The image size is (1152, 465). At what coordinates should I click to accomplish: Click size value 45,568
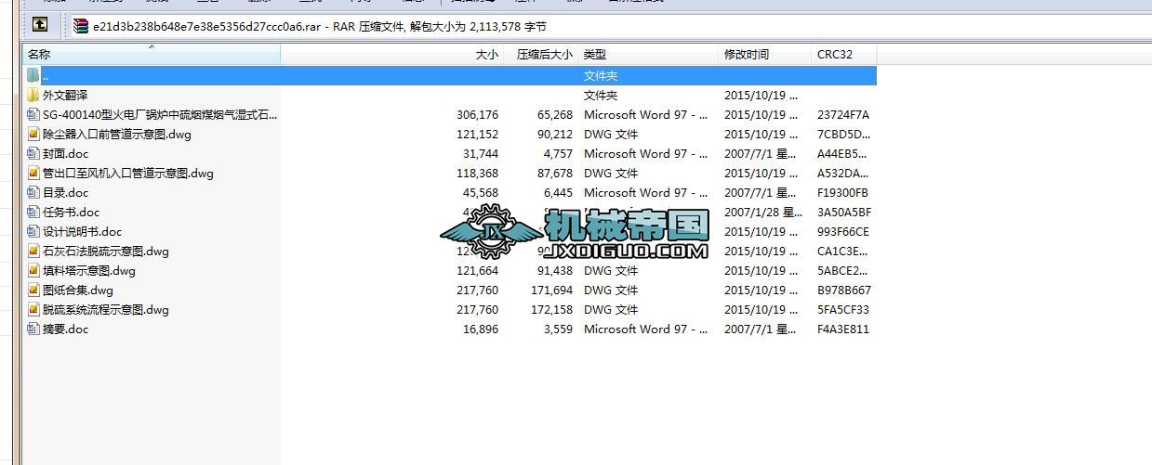pyautogui.click(x=481, y=192)
